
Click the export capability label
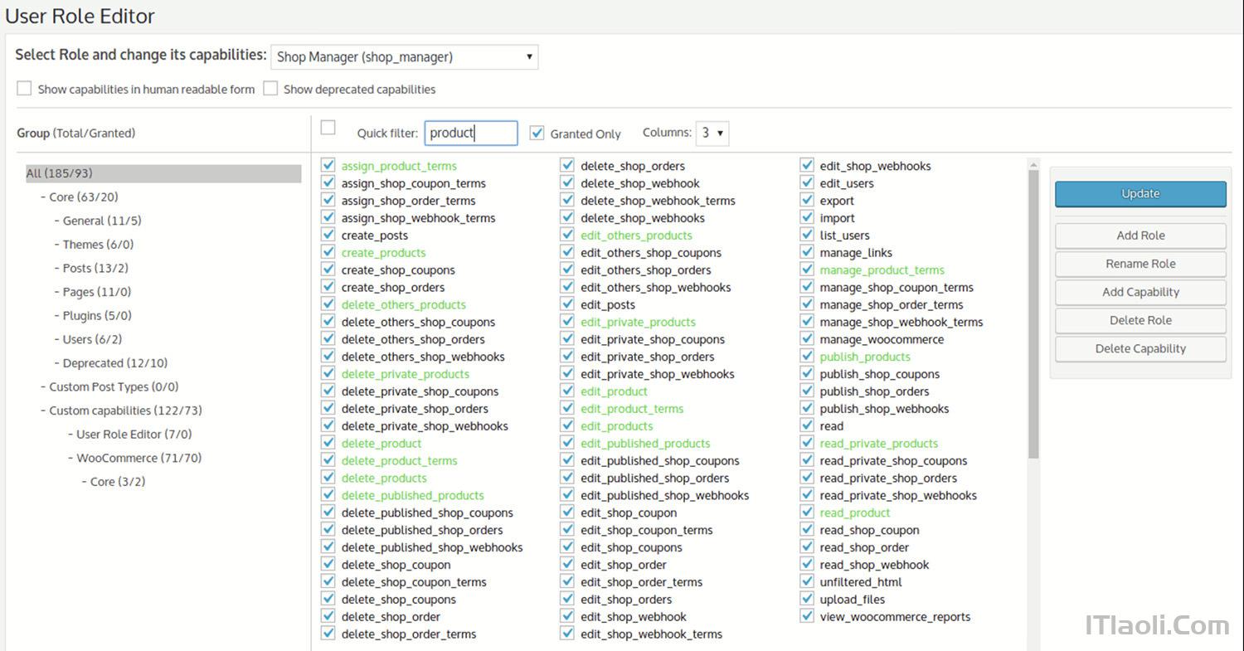[x=837, y=201]
